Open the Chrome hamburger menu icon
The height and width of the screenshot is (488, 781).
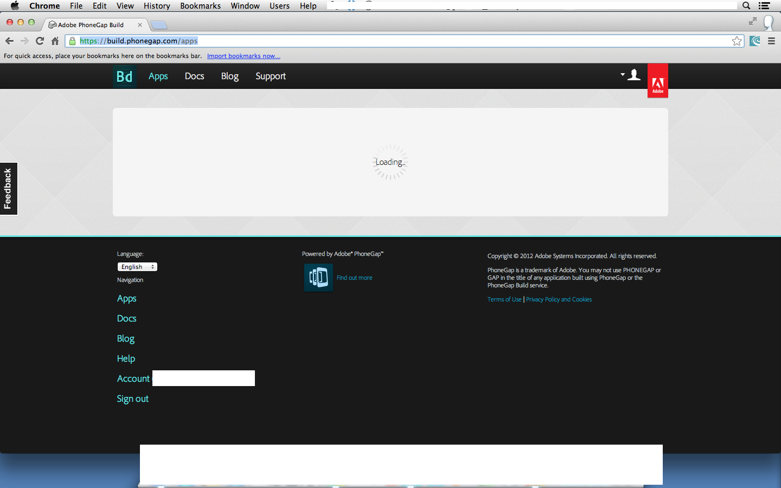click(x=771, y=41)
